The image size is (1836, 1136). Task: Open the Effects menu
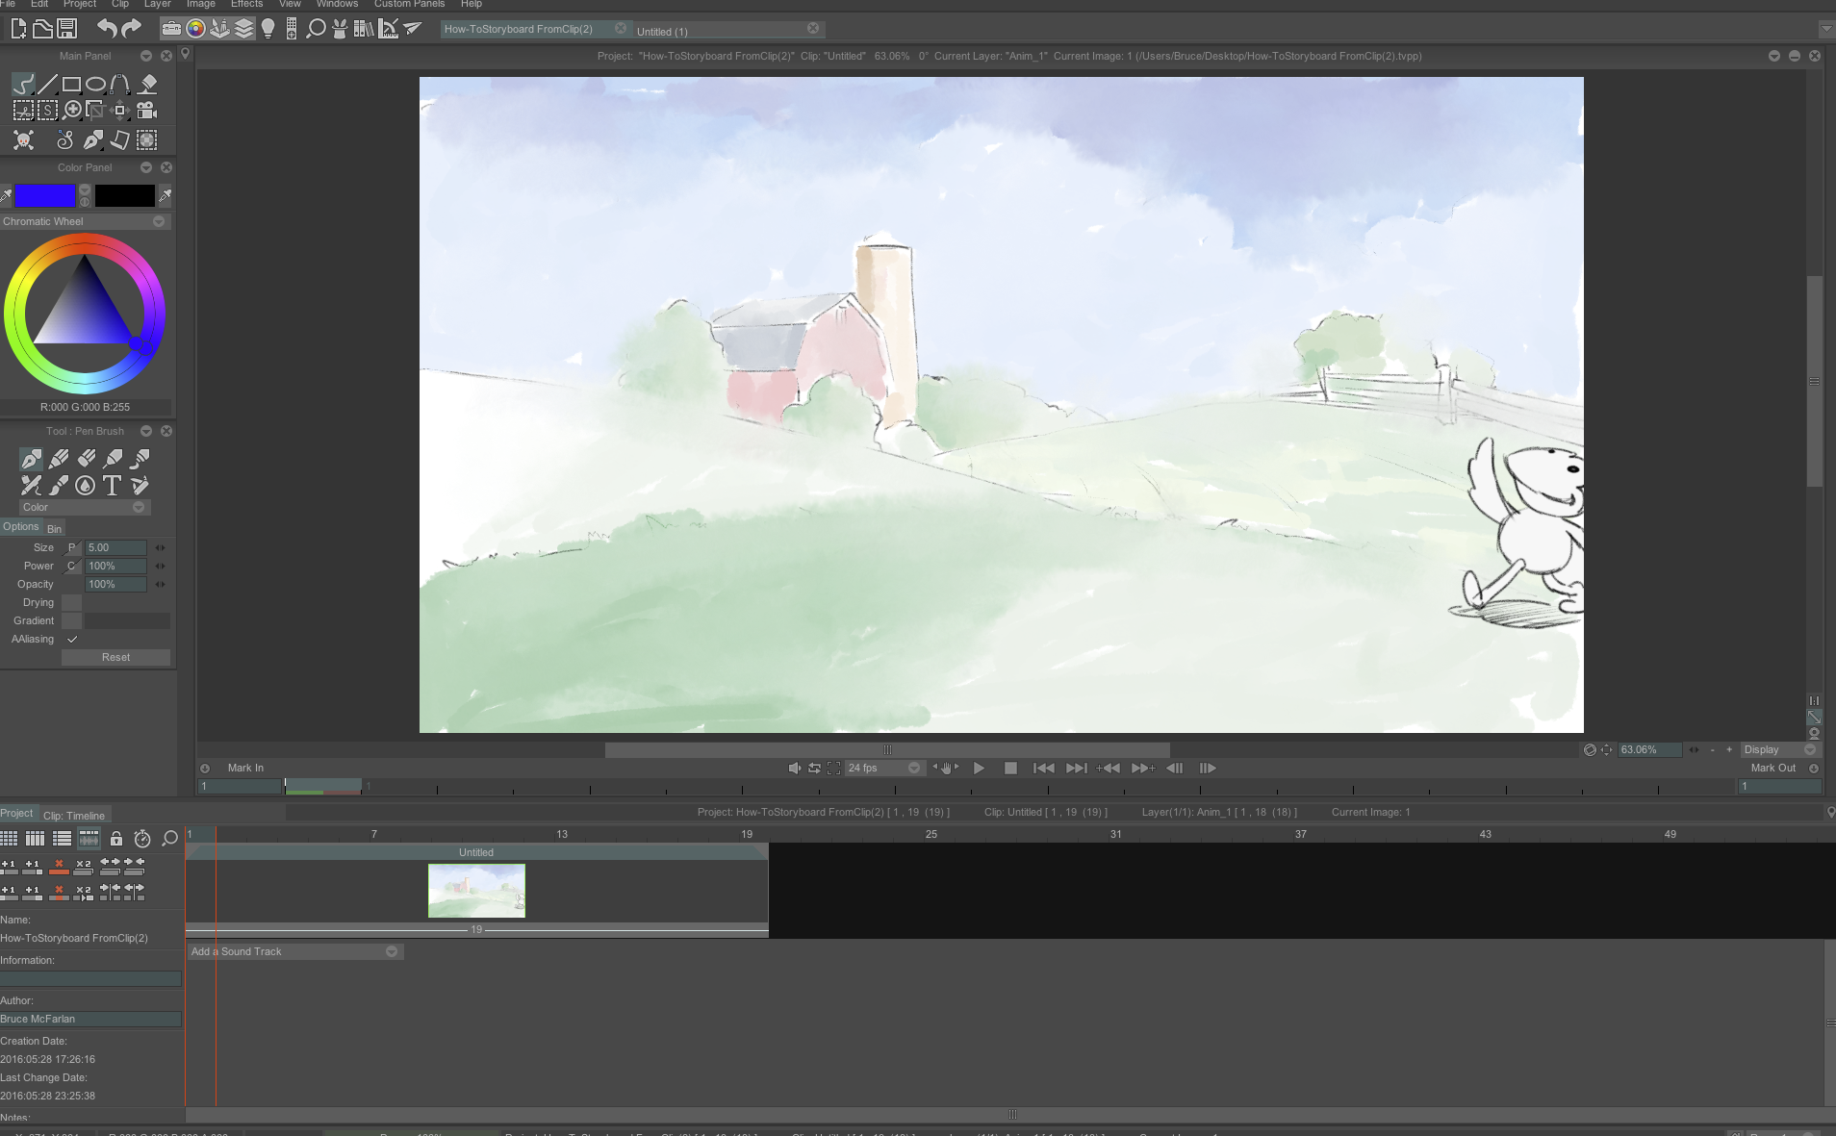246,4
